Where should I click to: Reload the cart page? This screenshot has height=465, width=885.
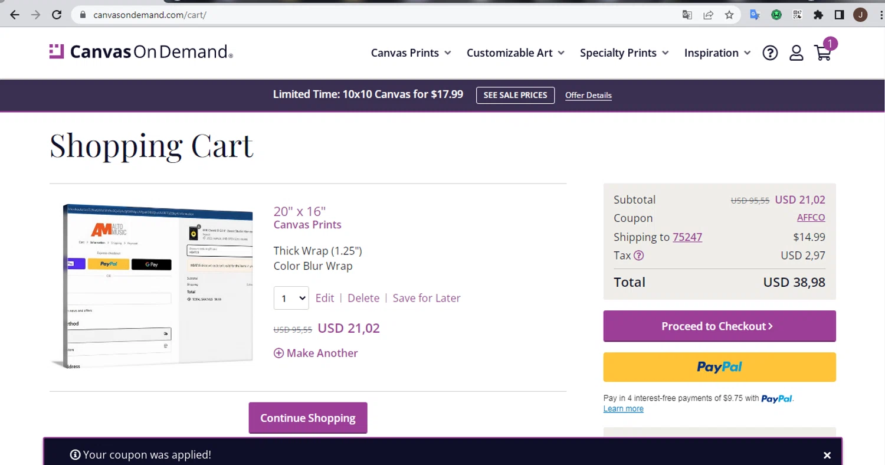[x=57, y=15]
